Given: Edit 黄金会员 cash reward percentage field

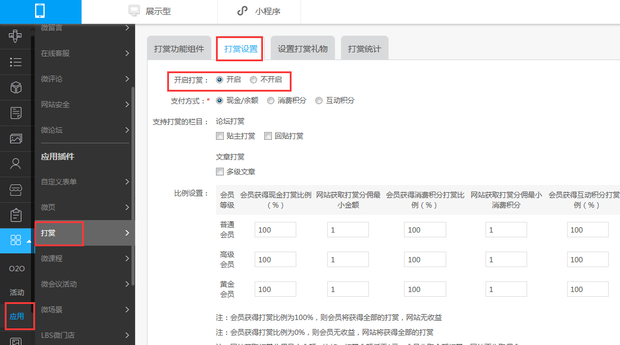Looking at the screenshot, I should (x=275, y=289).
